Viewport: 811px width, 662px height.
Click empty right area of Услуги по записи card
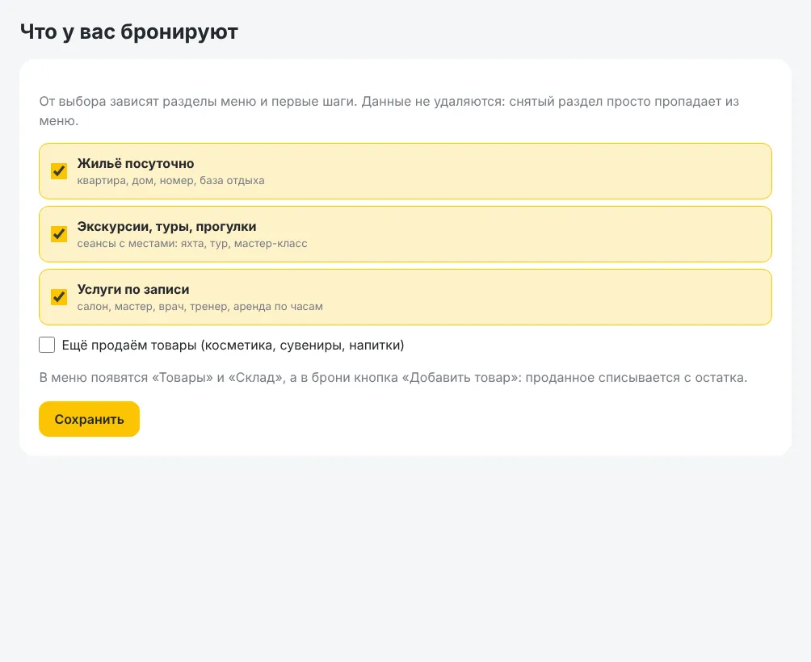coord(569,297)
